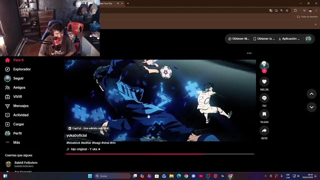Open Chrome three-dot menu
The image size is (320, 180).
click(316, 10)
